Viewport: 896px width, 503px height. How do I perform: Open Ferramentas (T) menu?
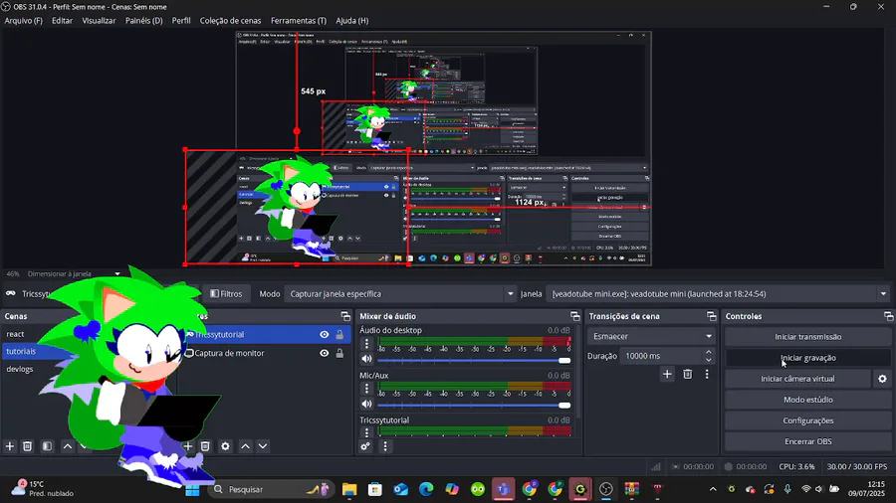299,21
